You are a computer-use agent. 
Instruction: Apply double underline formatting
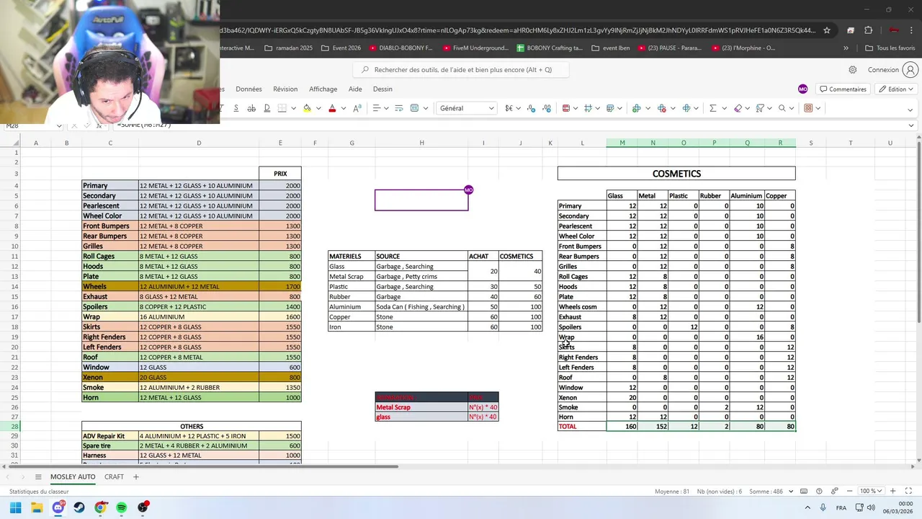267,108
